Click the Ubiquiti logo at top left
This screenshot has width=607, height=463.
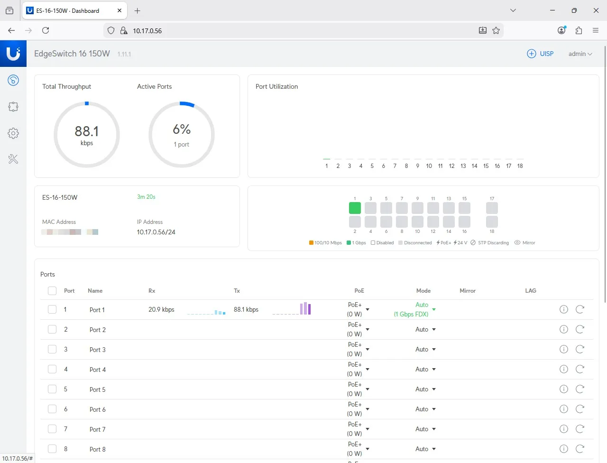click(x=13, y=54)
